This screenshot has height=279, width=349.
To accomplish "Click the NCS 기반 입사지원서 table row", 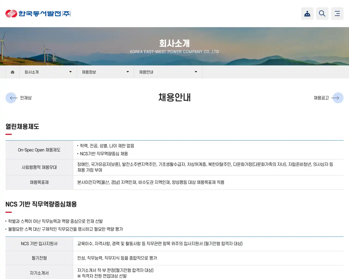I will pos(39,244).
